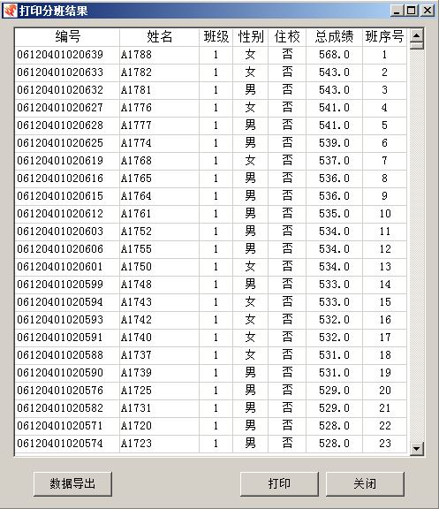This screenshot has width=439, height=509.
Task: Click the 性别 column header
Action: (x=251, y=37)
